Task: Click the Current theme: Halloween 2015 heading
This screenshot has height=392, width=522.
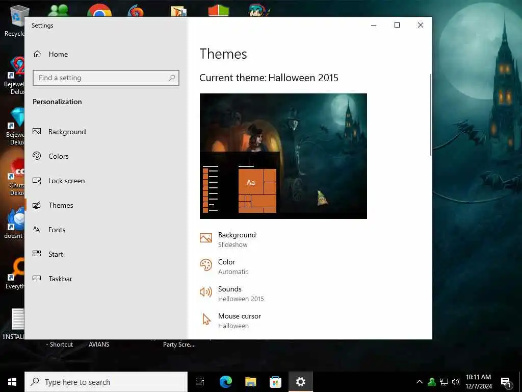Action: tap(269, 78)
